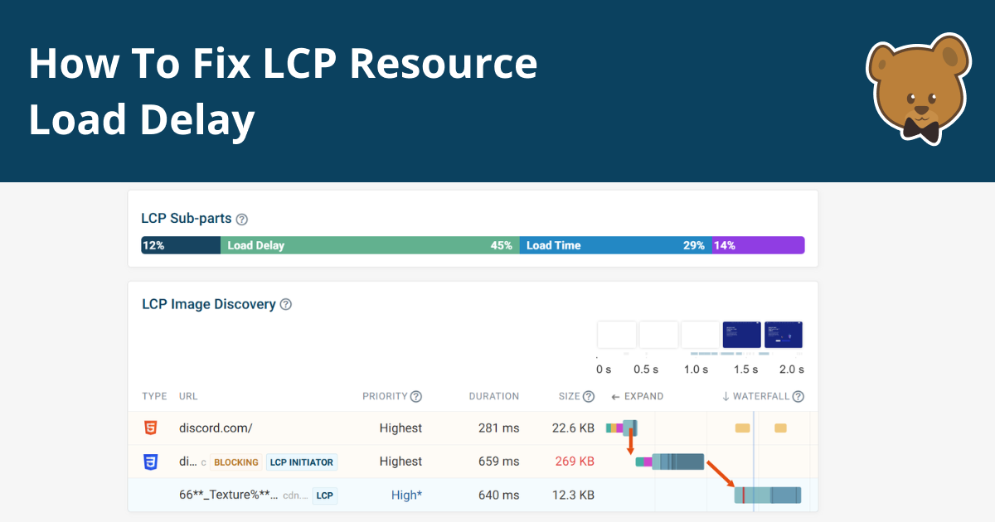
Task: Open the LCP Sub-parts help icon
Action: click(241, 219)
